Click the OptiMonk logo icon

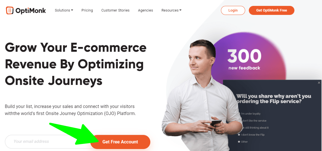[10, 10]
